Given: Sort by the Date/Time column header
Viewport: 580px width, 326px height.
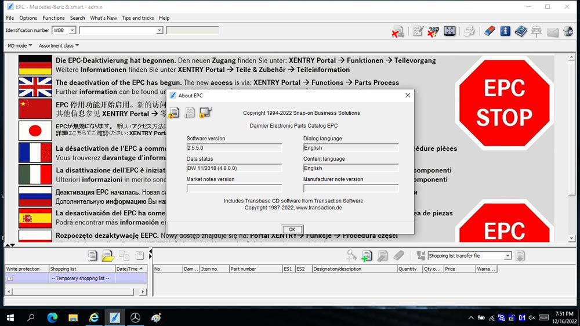Looking at the screenshot, I should click(x=131, y=269).
